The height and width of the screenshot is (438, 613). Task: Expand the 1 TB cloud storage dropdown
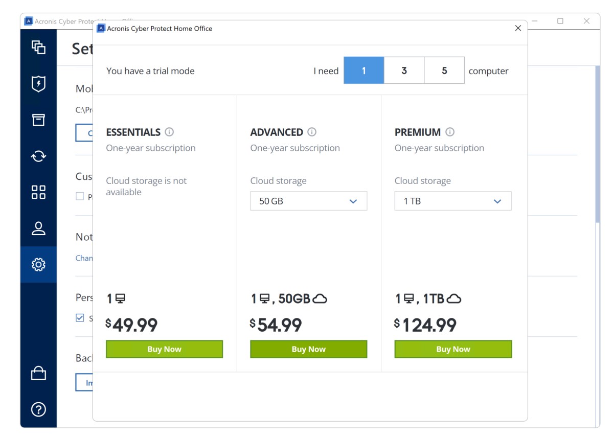pyautogui.click(x=452, y=201)
